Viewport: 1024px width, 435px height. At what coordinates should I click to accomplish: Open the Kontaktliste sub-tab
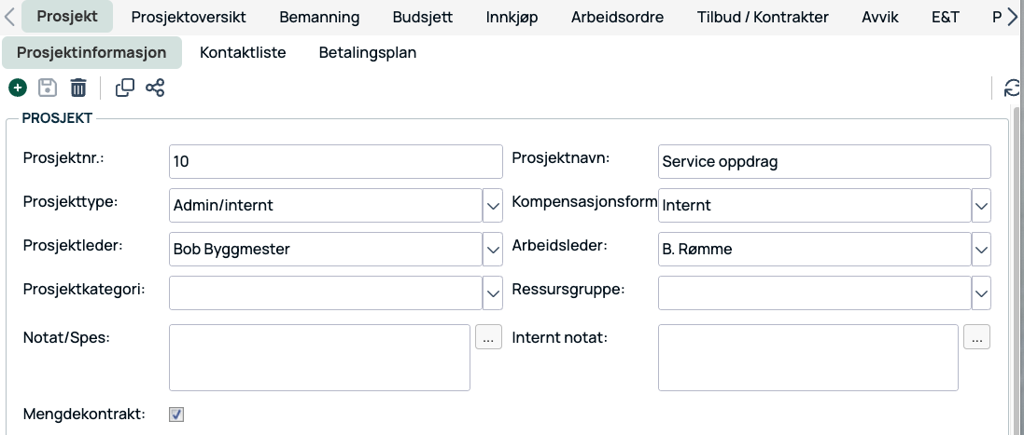[x=243, y=53]
